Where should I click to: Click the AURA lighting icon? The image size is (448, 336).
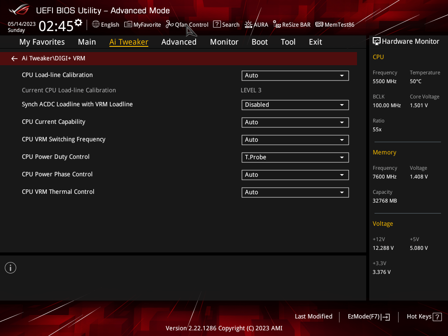click(x=248, y=24)
